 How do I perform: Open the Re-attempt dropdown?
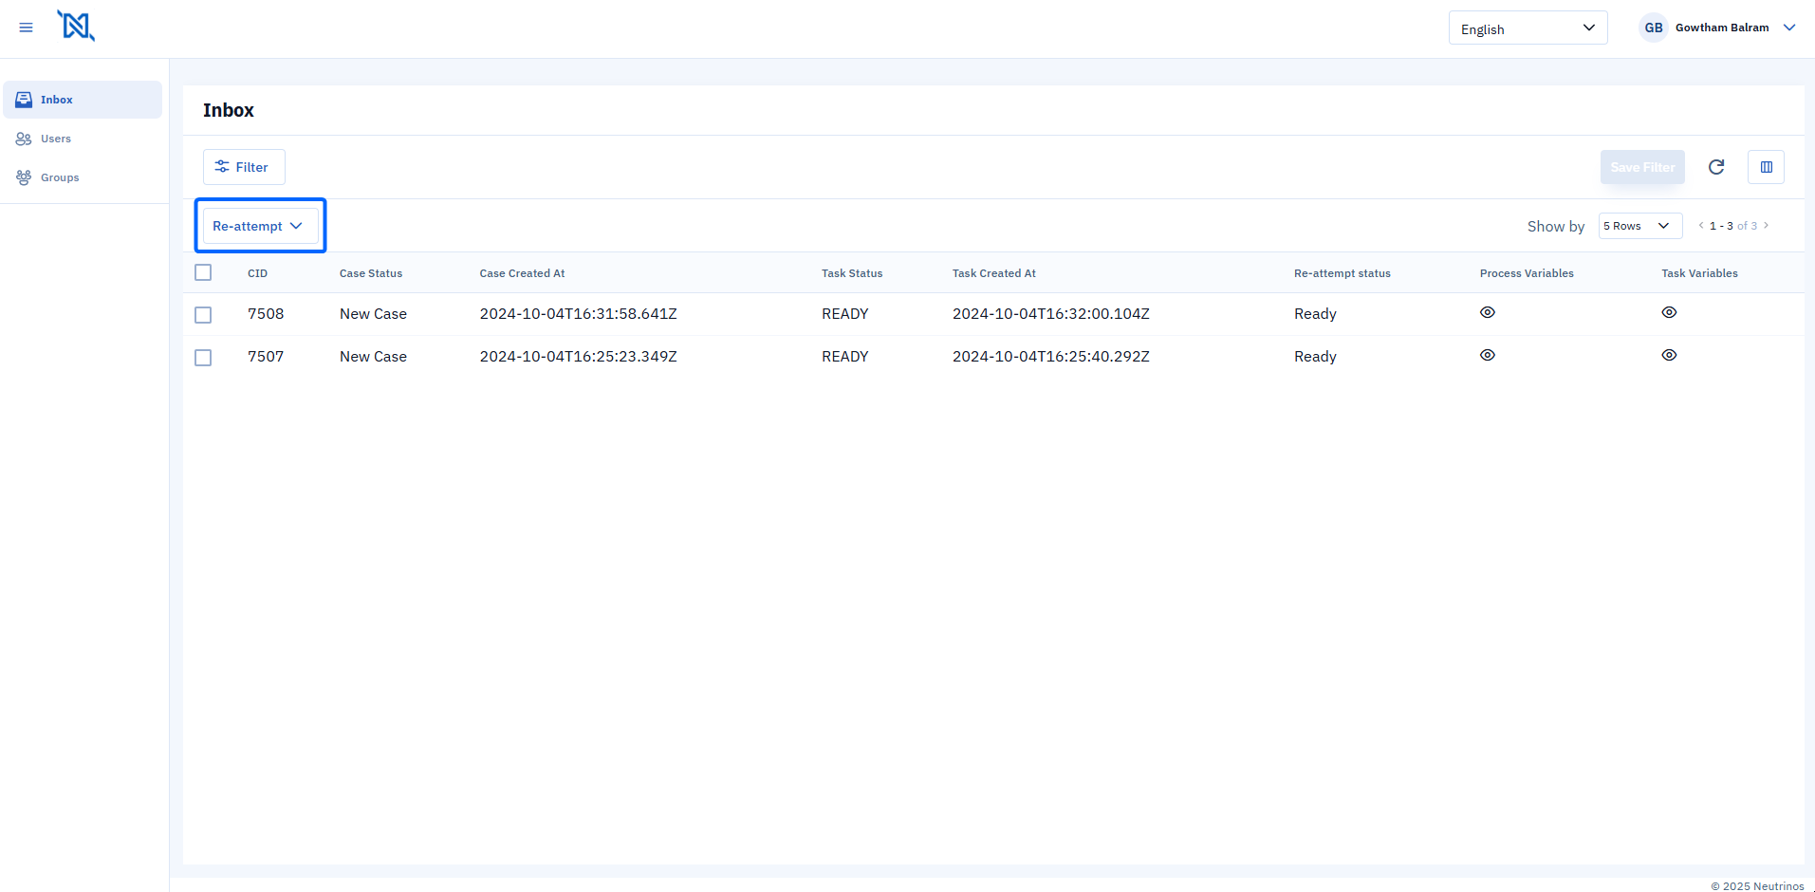pos(259,226)
